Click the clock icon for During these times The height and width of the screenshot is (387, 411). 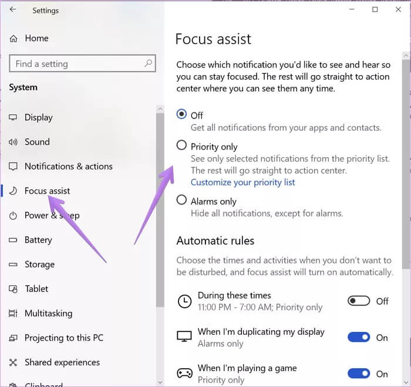(184, 301)
